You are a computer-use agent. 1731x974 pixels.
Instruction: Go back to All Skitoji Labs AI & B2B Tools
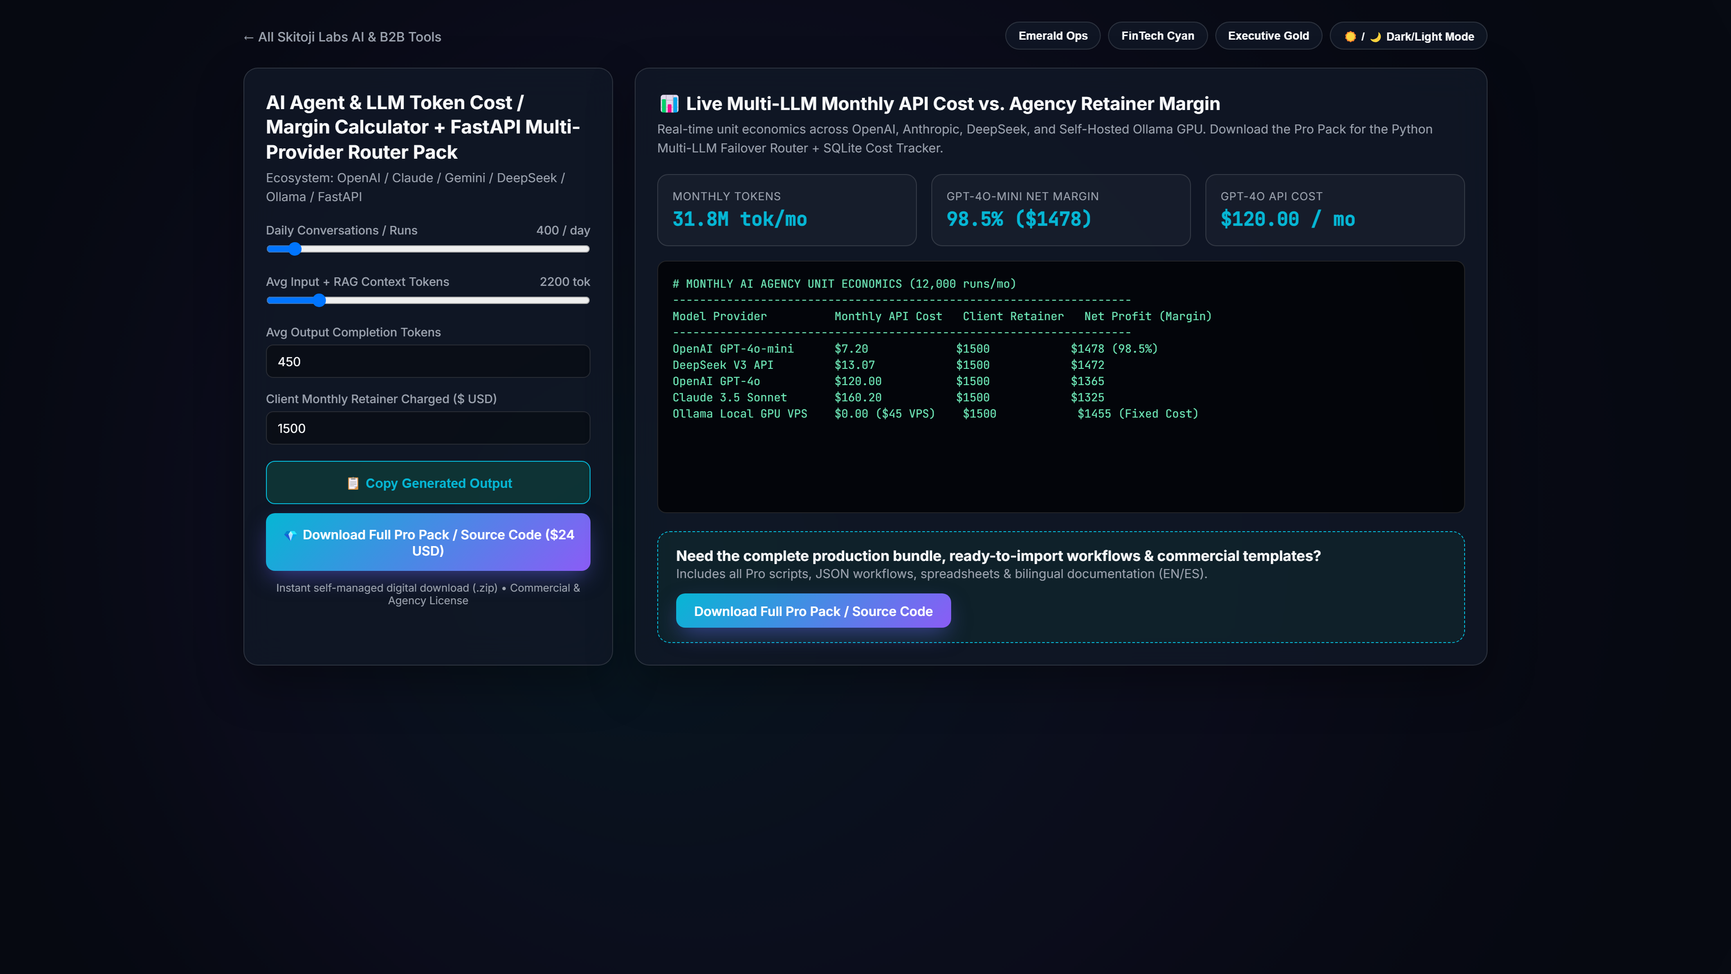342,37
